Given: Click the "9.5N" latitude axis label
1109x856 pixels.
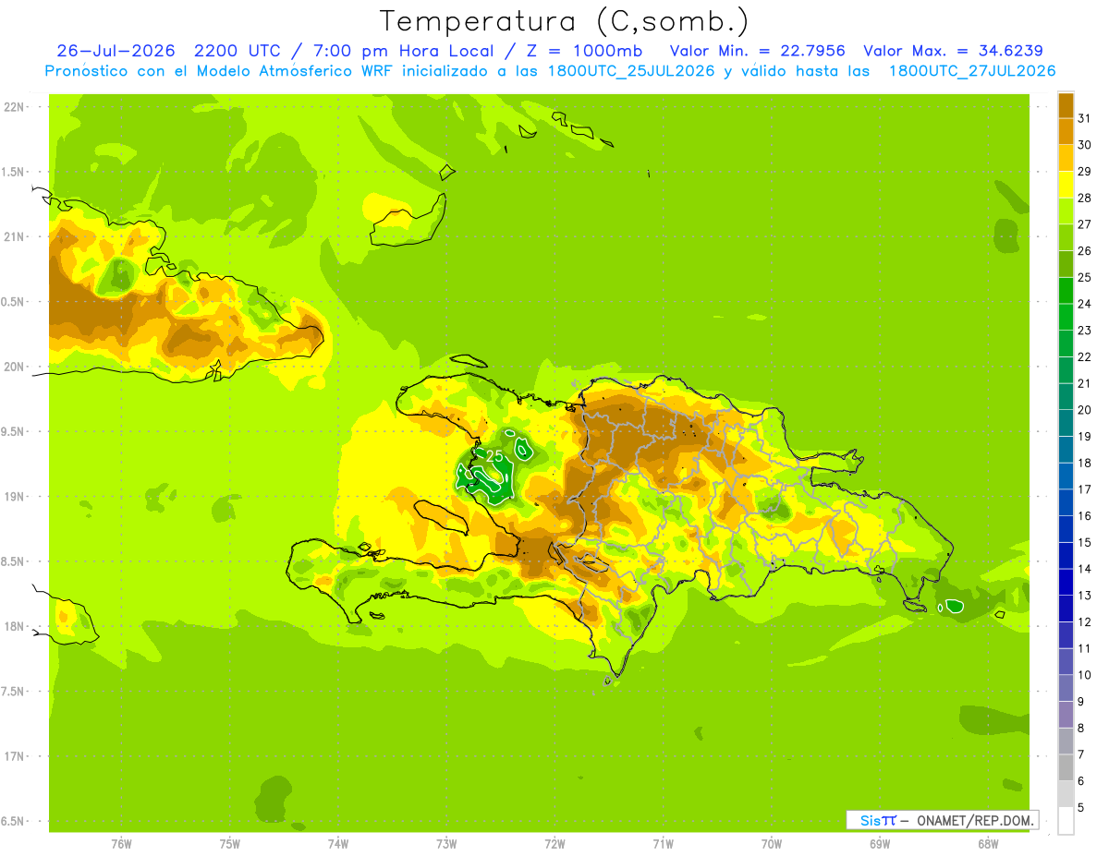Looking at the screenshot, I should coord(13,431).
